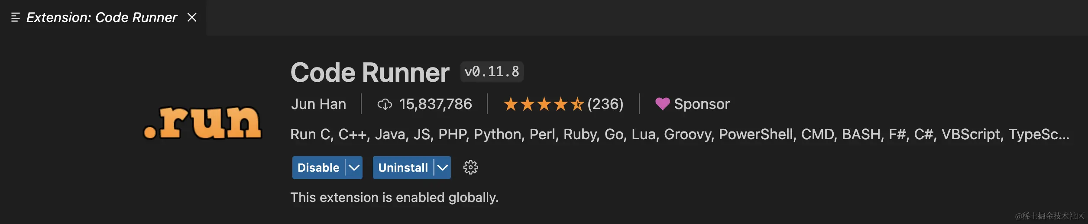Open publisher Jun Han's page
The width and height of the screenshot is (1088, 224).
(x=318, y=104)
